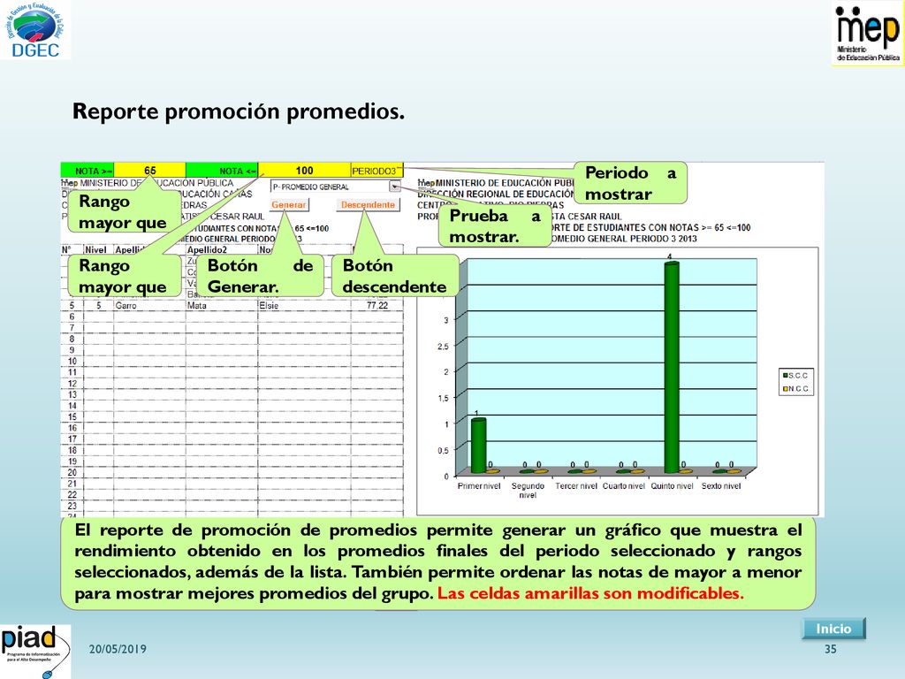Open the P-PROMEDIO GENERAL dropdown arrow
Viewport: 905px width, 679px height.
[395, 187]
